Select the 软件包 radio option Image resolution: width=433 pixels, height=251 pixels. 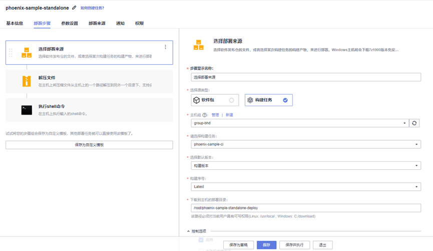click(x=231, y=100)
